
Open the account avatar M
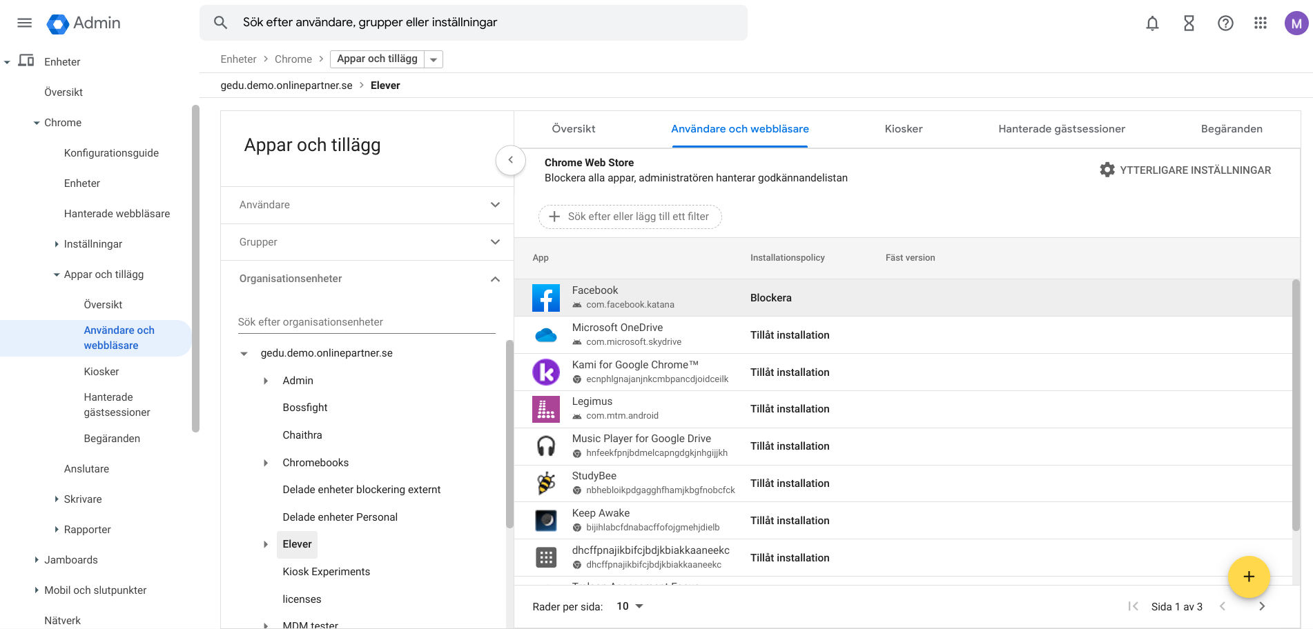(1296, 23)
